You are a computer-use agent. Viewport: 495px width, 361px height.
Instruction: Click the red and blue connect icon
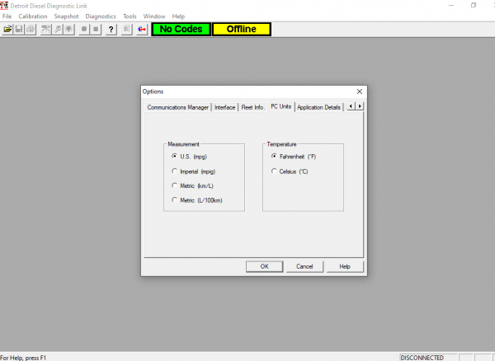[142, 30]
